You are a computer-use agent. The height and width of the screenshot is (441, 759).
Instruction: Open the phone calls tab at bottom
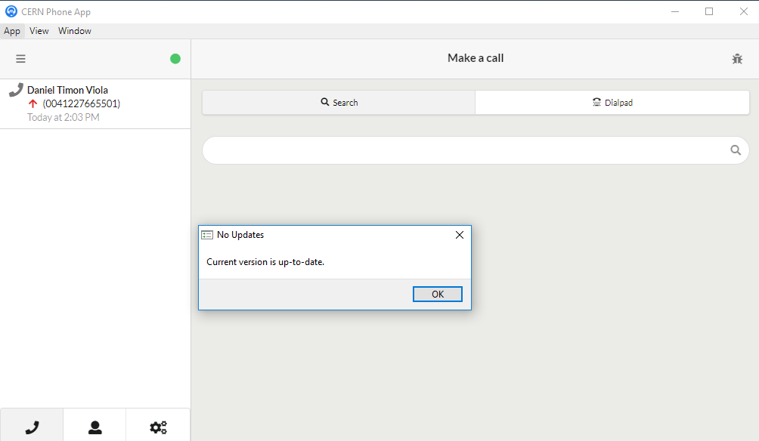32,427
